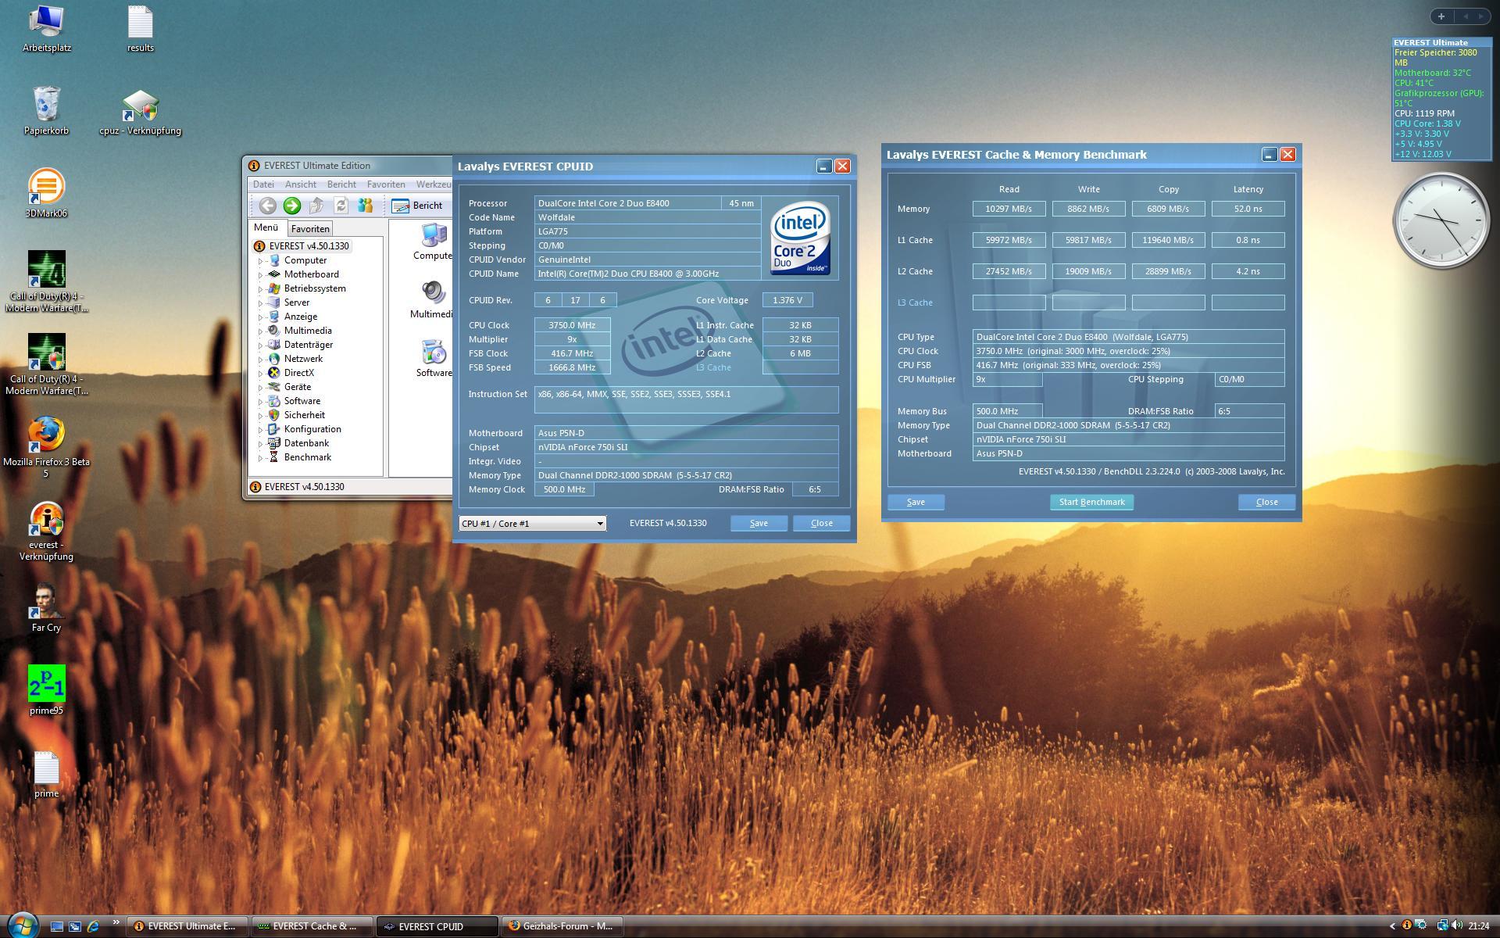Select the Multimedia tree item
The width and height of the screenshot is (1500, 938).
point(308,331)
